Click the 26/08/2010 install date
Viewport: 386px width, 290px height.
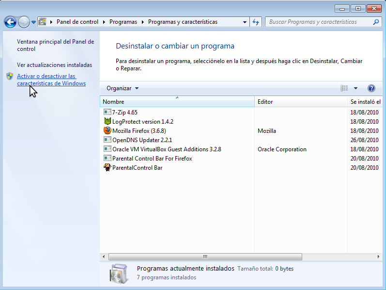point(364,140)
